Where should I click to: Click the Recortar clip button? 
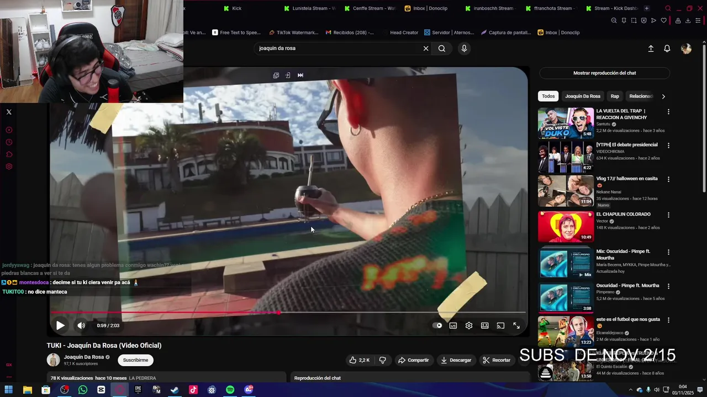[497, 360]
